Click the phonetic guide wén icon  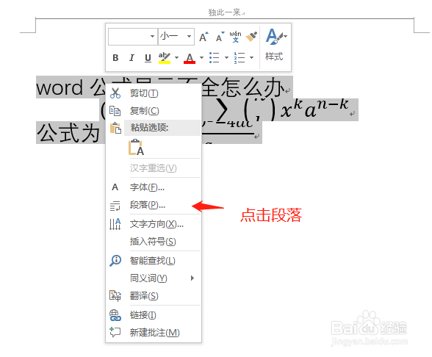pos(235,37)
